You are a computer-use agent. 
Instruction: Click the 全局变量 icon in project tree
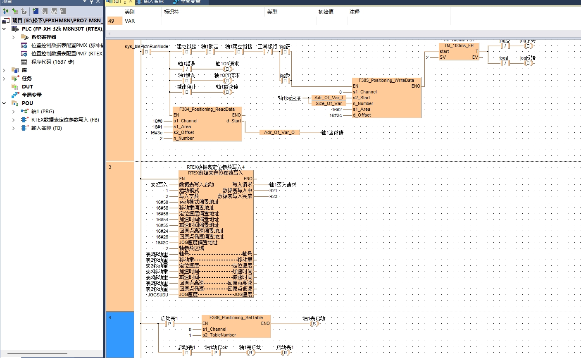pyautogui.click(x=15, y=95)
